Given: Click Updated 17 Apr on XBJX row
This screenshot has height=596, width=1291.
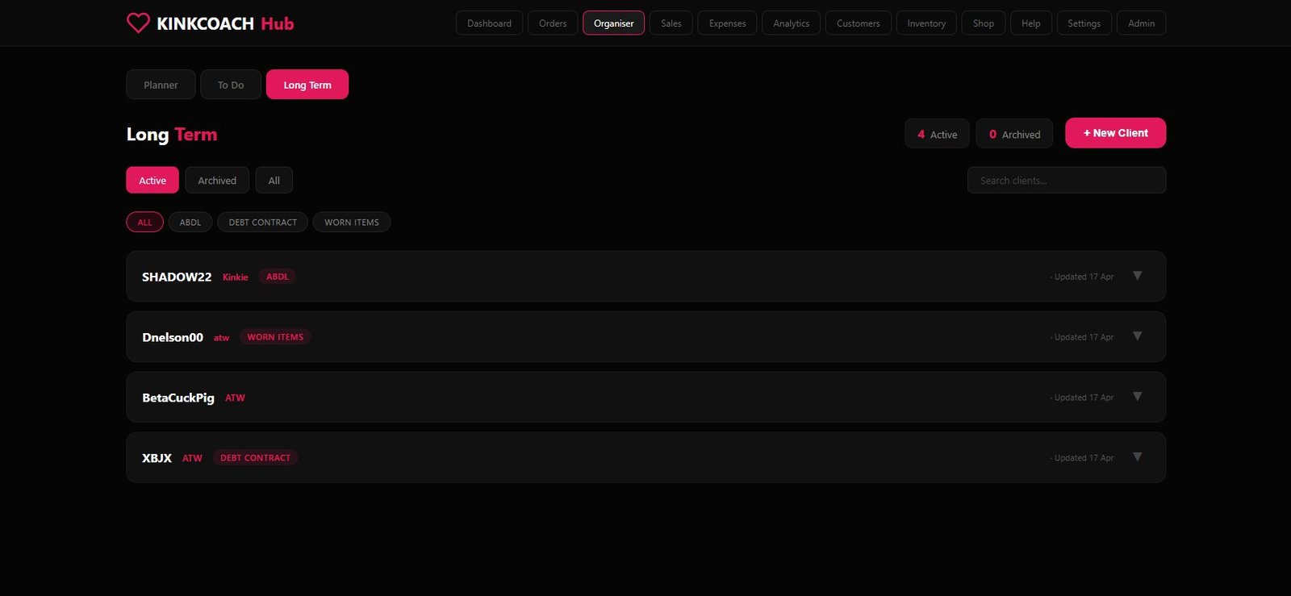Looking at the screenshot, I should coord(1083,458).
